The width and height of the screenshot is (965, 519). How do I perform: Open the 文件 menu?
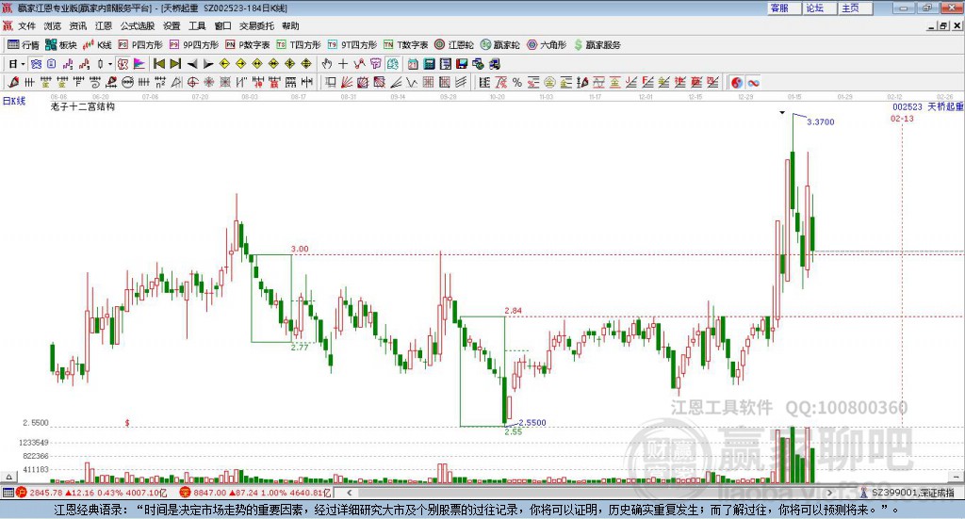pyautogui.click(x=26, y=25)
